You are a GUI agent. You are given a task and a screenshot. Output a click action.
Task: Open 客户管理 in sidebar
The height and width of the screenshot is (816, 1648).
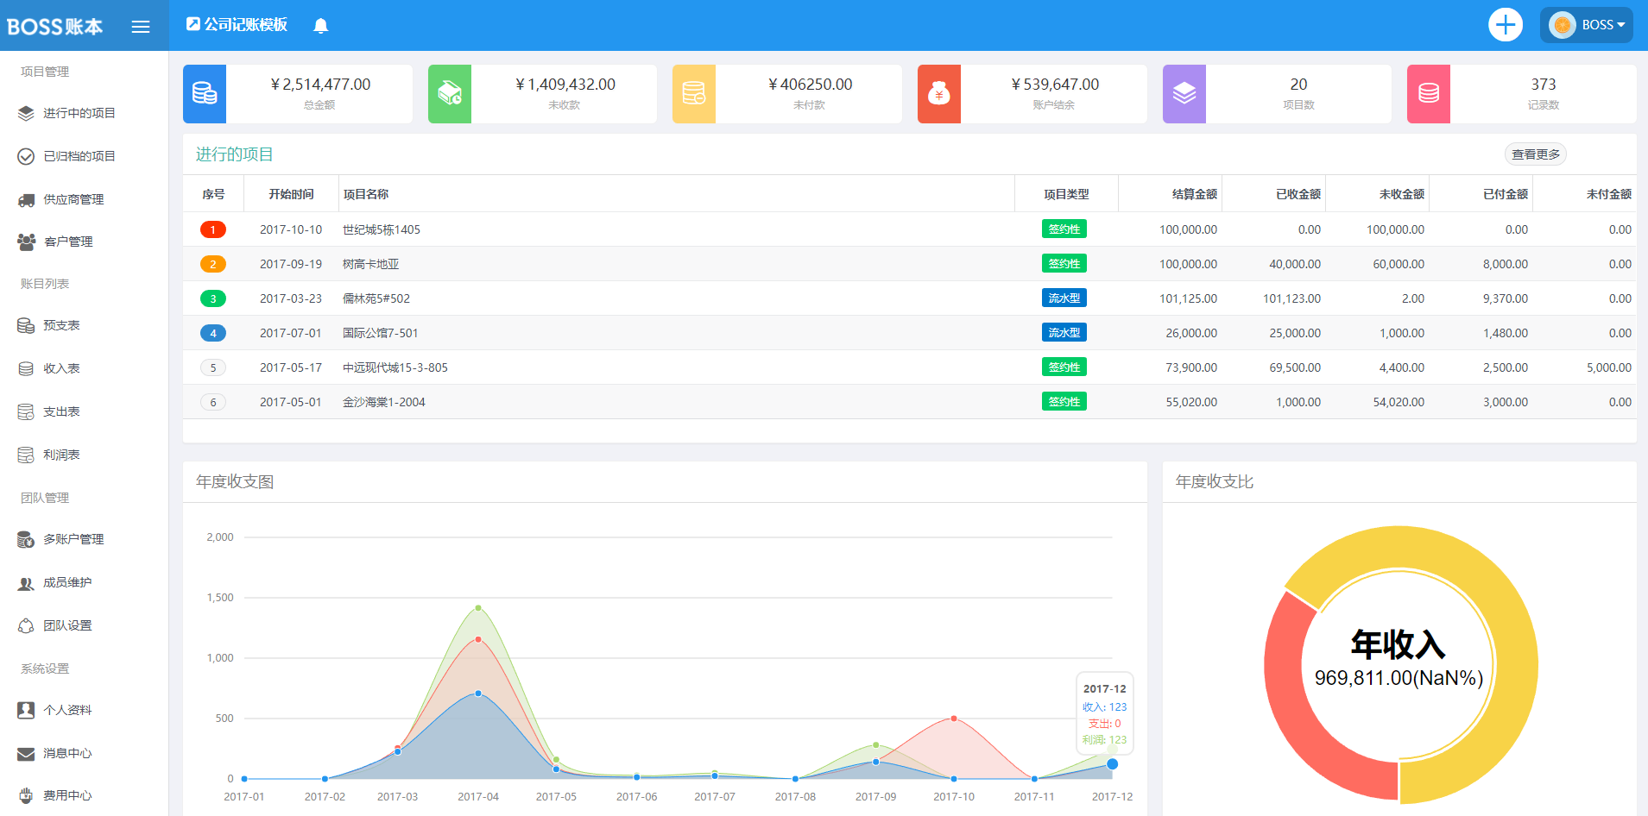point(68,242)
